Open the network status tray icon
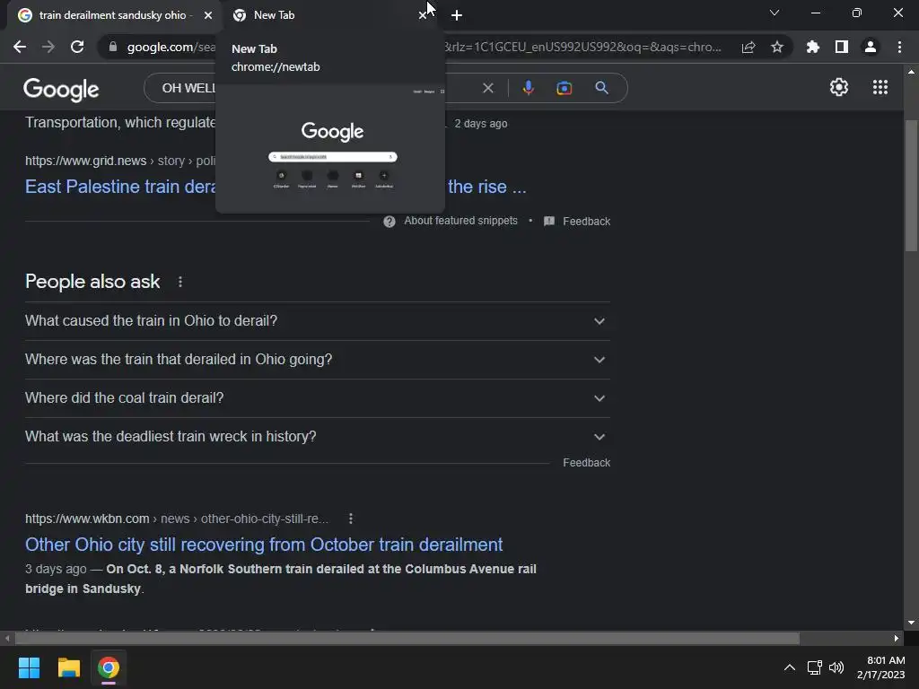The image size is (919, 689). tap(814, 667)
